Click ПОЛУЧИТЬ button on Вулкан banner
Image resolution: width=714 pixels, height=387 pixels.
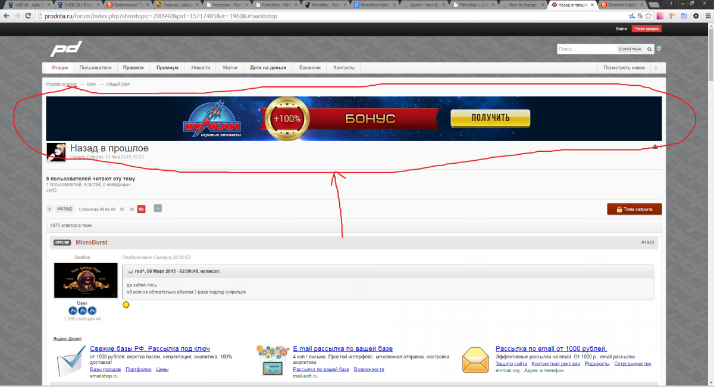coord(490,118)
